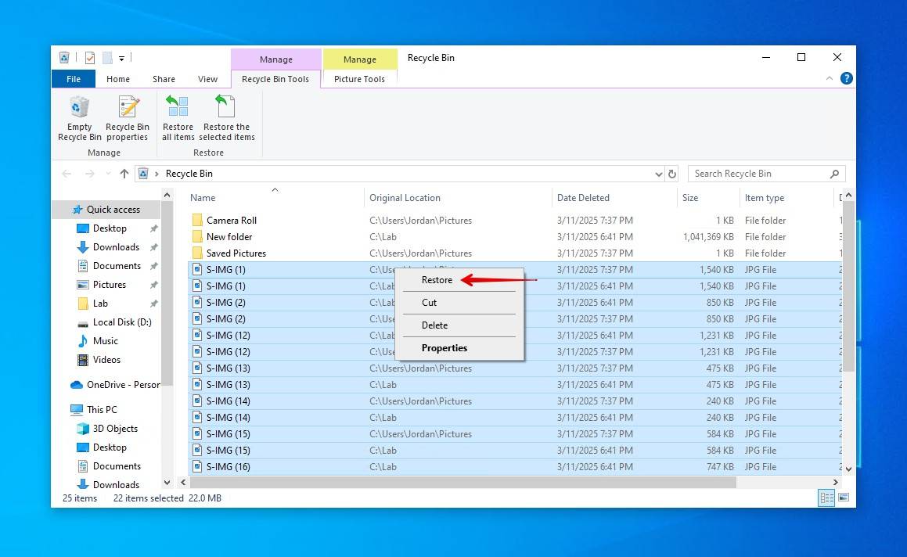
Task: Collapse the ribbon with the chevron arrow
Action: pyautogui.click(x=829, y=78)
